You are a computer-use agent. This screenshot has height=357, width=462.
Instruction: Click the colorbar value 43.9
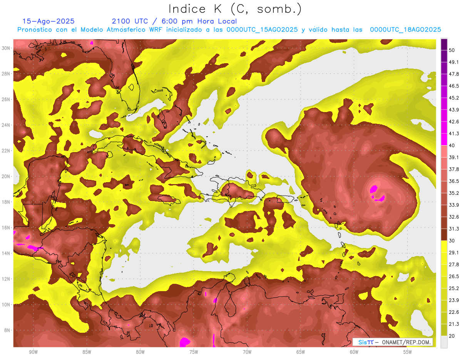point(454,110)
